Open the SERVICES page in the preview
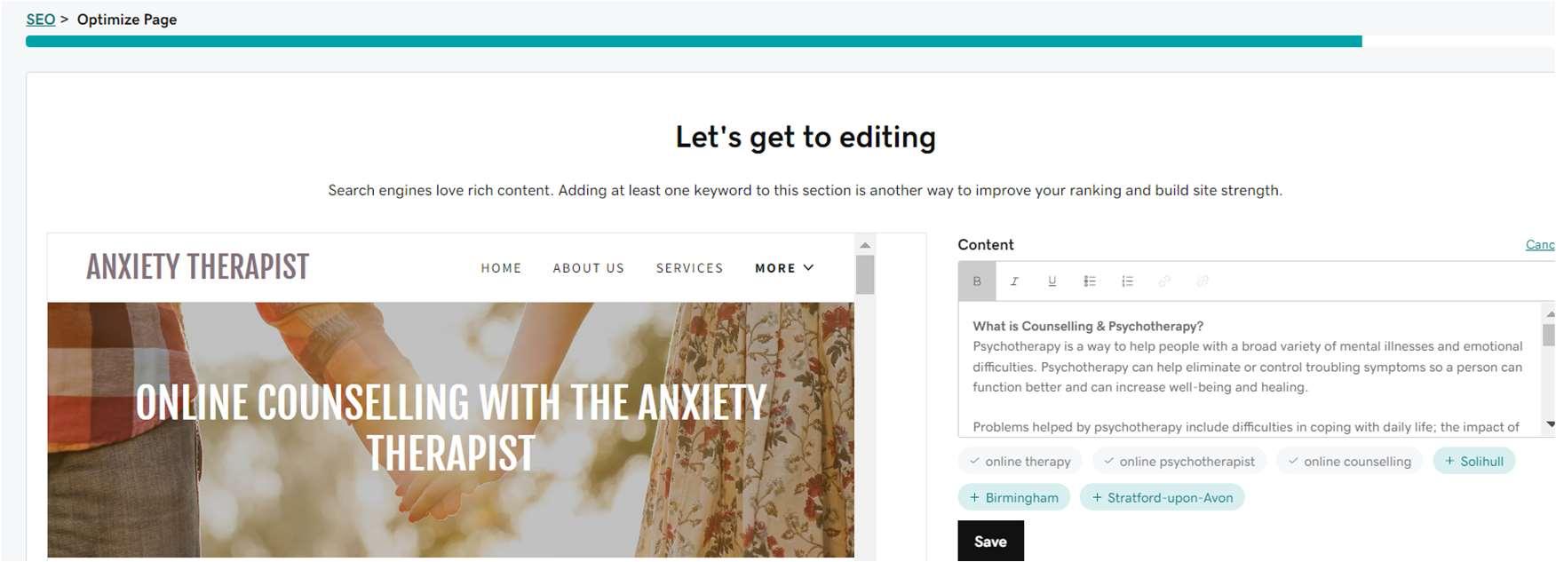1556x562 pixels. tap(689, 268)
